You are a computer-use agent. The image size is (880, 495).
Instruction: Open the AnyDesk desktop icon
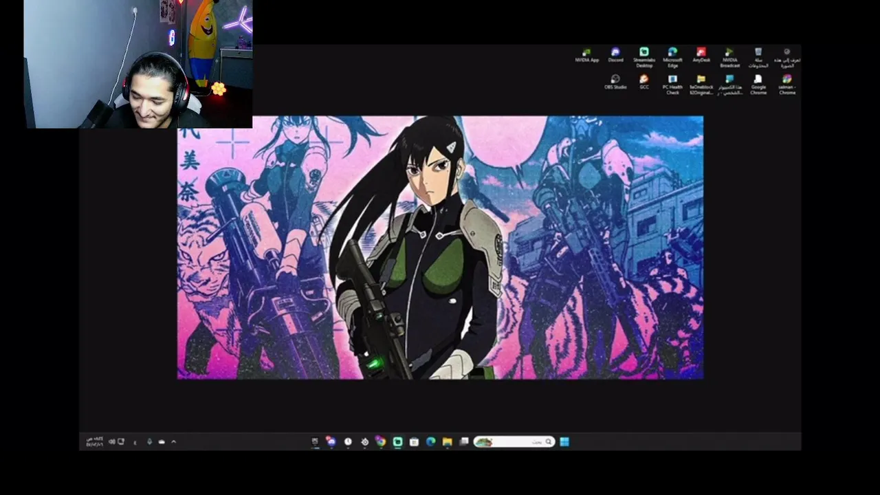click(701, 55)
